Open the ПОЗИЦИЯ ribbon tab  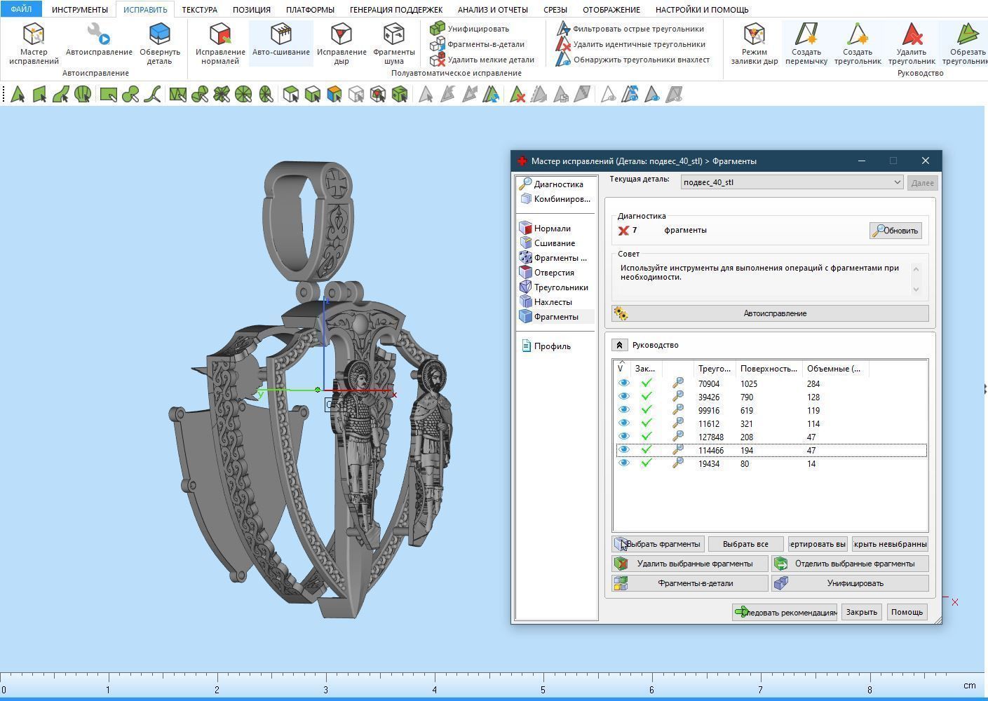tap(252, 10)
